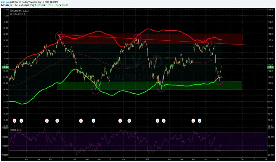Click the Nov label on the time axis
Viewport: 276px width, 162px height.
pyautogui.click(x=123, y=159)
